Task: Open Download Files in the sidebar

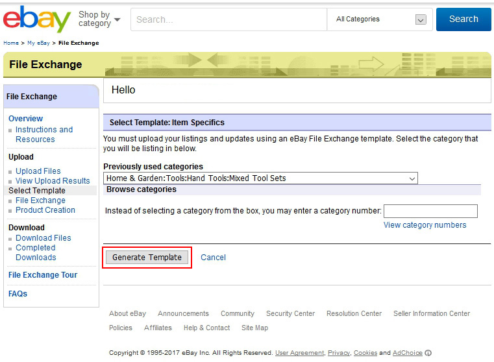Action: pyautogui.click(x=43, y=238)
